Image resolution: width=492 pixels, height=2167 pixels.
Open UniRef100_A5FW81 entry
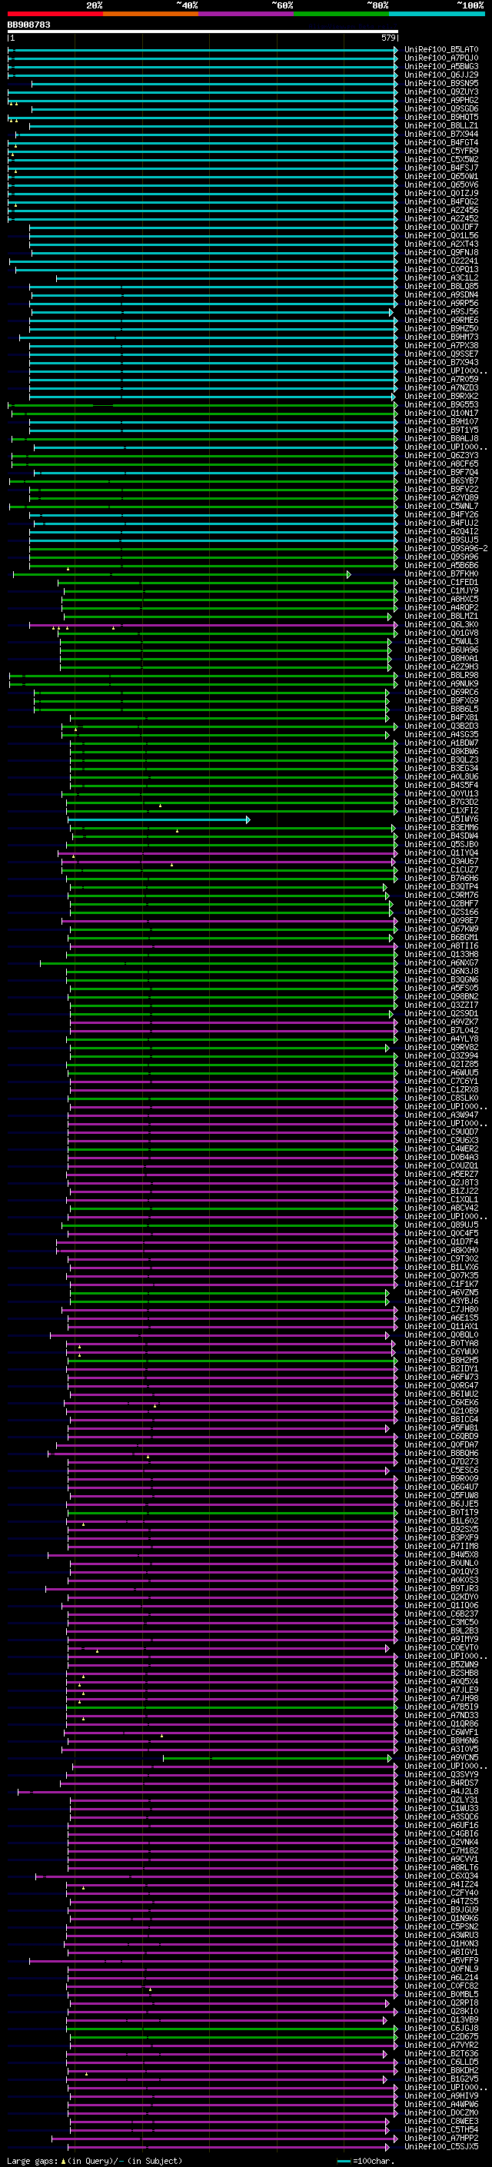click(441, 1428)
